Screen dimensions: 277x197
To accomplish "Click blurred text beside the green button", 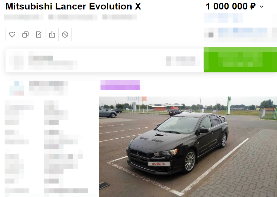I will point(181,61).
